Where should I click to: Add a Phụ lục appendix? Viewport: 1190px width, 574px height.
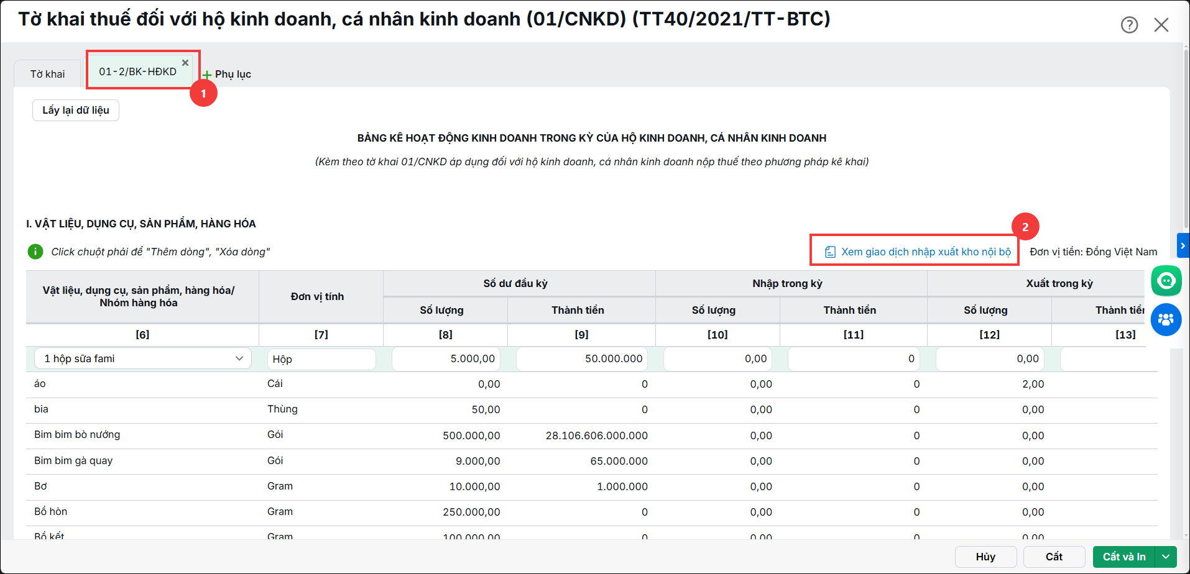(227, 74)
